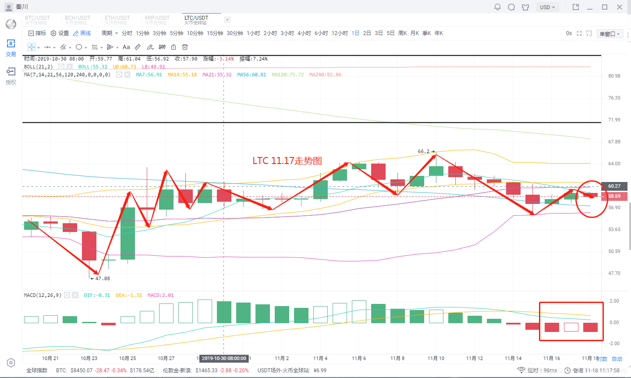Select the triangle pattern tool

pyautogui.click(x=110, y=47)
